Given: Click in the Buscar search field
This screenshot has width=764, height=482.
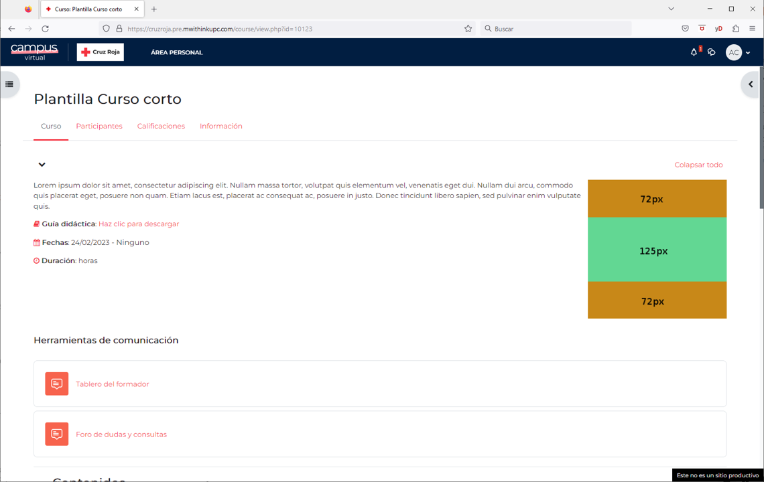Looking at the screenshot, I should (560, 29).
